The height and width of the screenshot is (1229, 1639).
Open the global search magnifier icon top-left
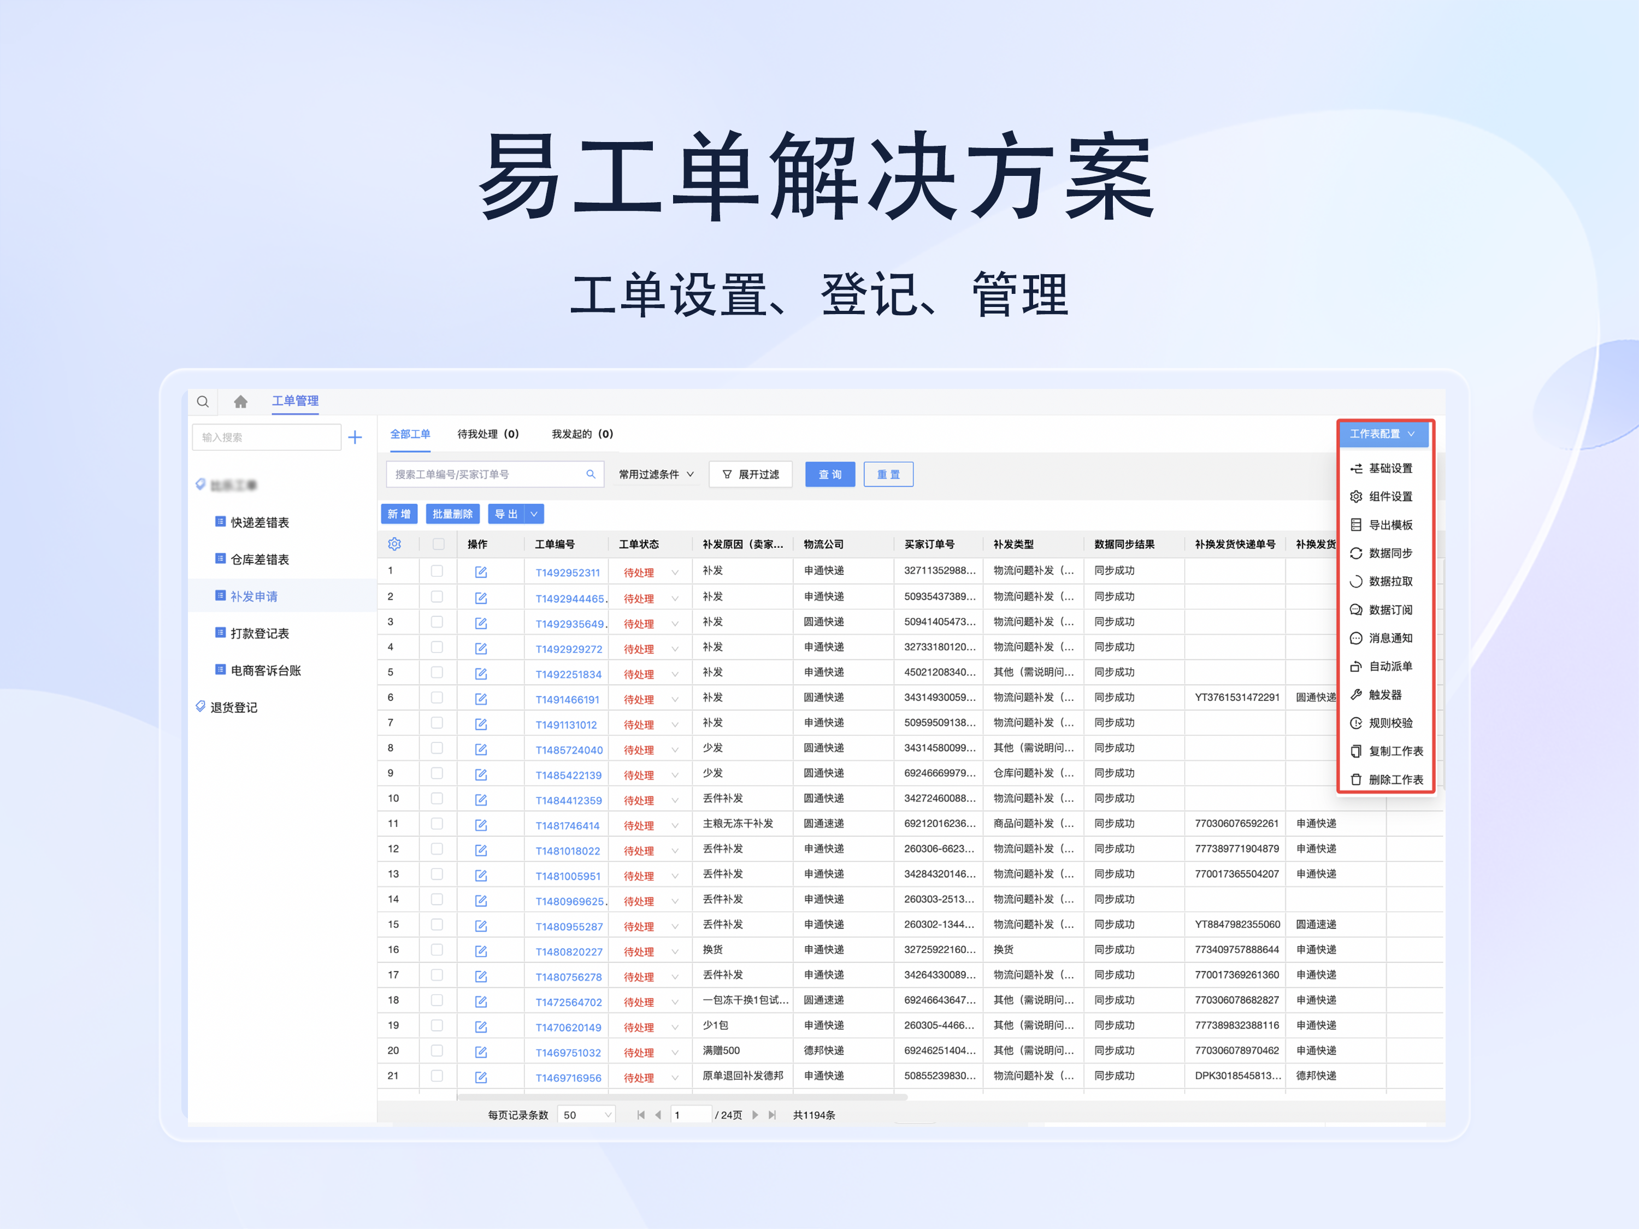click(x=202, y=401)
